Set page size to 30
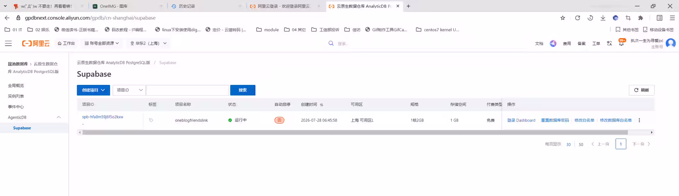 (568, 145)
